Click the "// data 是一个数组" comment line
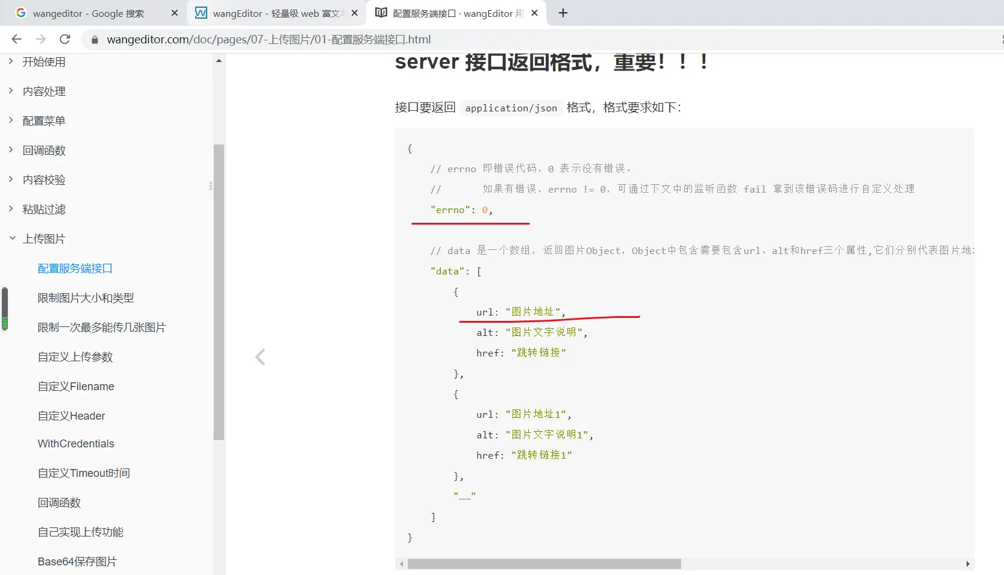 tap(702, 250)
